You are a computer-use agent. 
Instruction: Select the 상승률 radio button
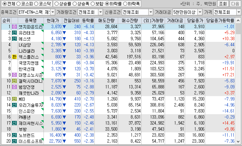(57, 4)
